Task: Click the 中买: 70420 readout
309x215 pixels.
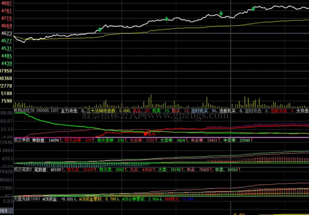Action: pyautogui.click(x=200, y=169)
